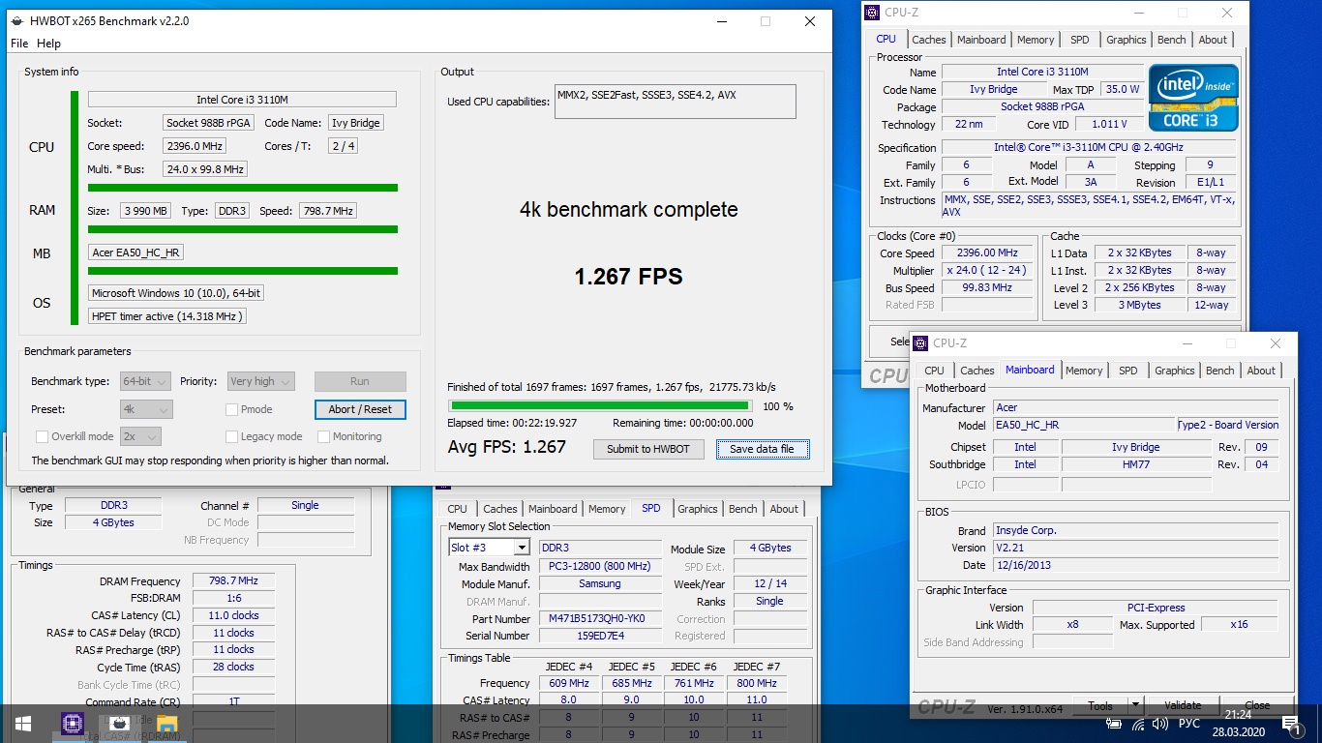Open File Explorer from the taskbar
This screenshot has width=1322, height=743.
point(167,723)
